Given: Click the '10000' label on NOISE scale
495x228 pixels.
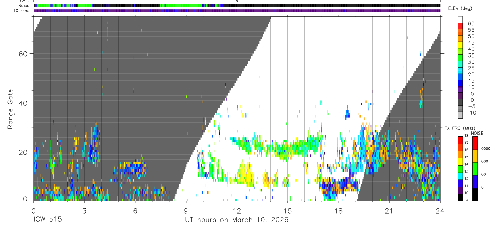Looking at the screenshot, I should coord(486,149).
